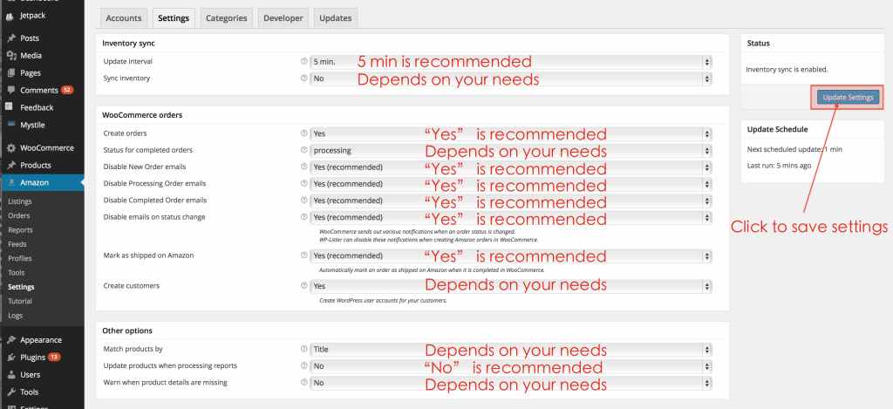Switch to the Categories tab
Image resolution: width=893 pixels, height=409 pixels.
(x=226, y=18)
